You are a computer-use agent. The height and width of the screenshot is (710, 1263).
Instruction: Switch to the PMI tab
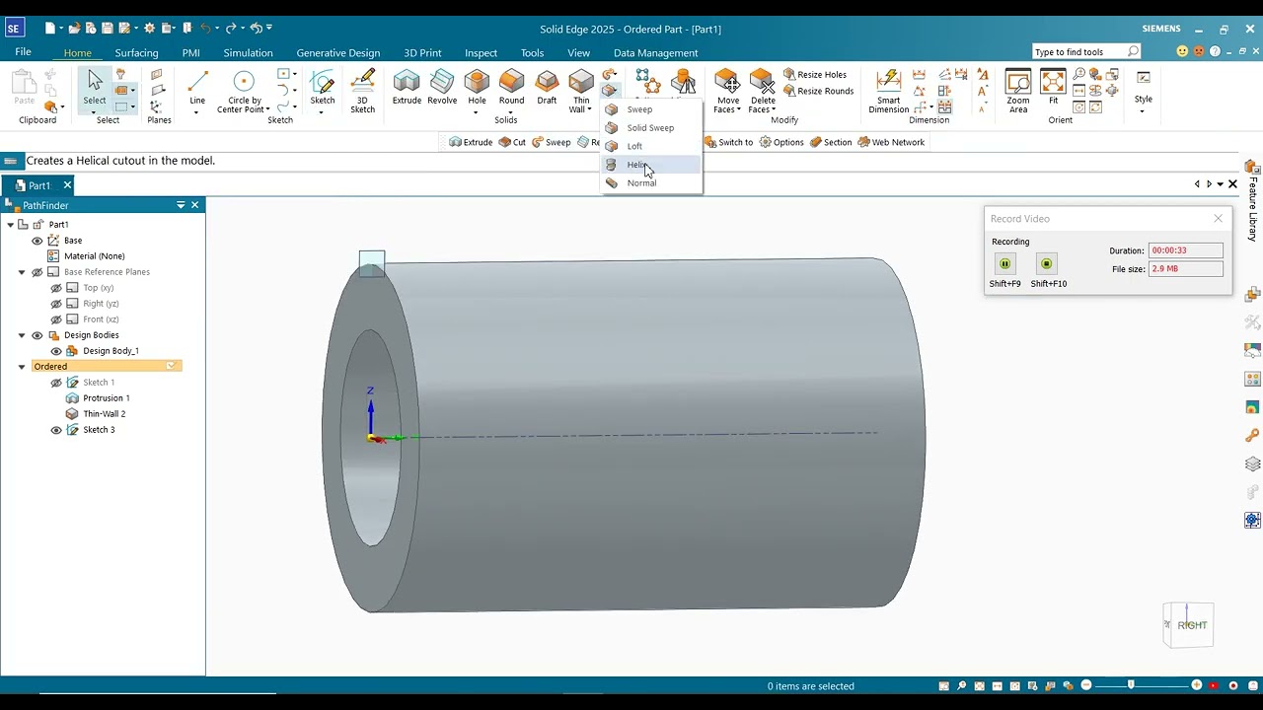(191, 53)
